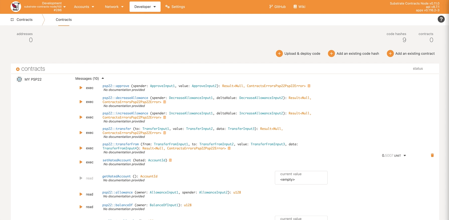This screenshot has height=220, width=449.
Task: Read psp22::allowance message
Action: pos(81,194)
